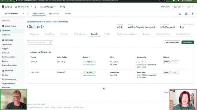Open Overview in the sidebar
197x110 pixels.
[6, 21]
